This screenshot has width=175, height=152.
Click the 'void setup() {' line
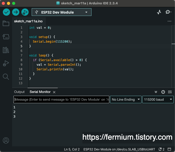point(42,37)
